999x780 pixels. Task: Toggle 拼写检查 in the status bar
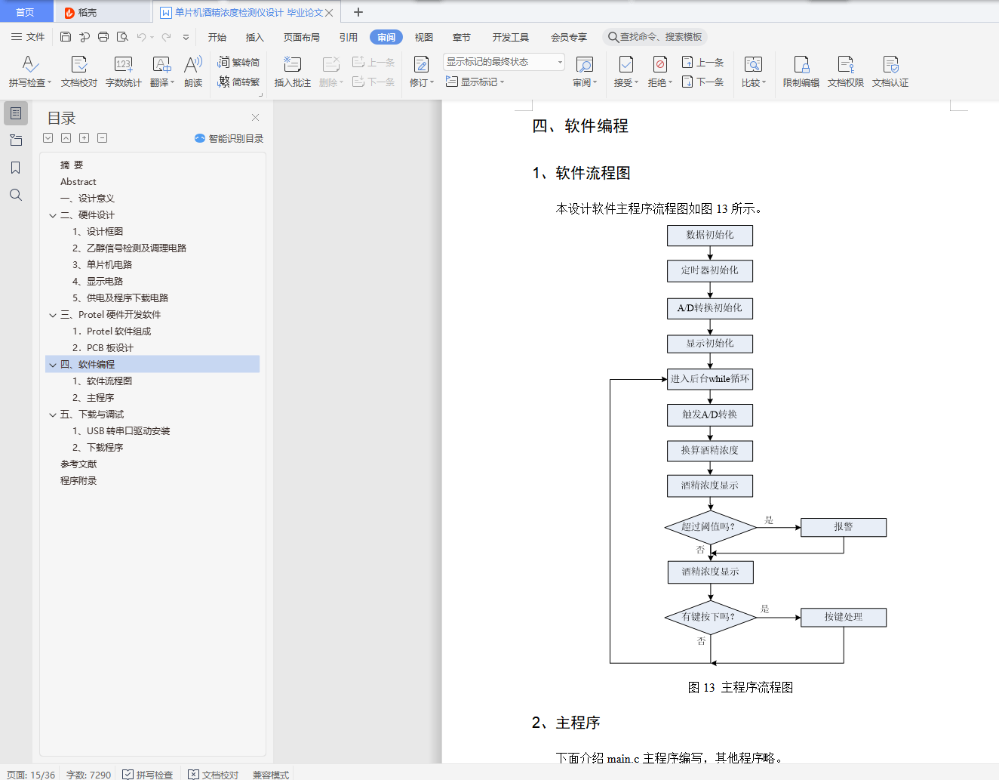pos(148,775)
